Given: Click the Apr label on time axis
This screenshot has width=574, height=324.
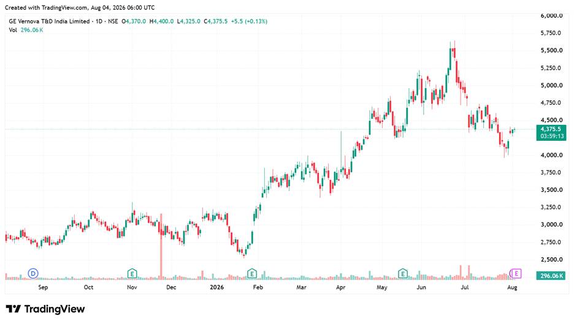Looking at the screenshot, I should click(341, 287).
